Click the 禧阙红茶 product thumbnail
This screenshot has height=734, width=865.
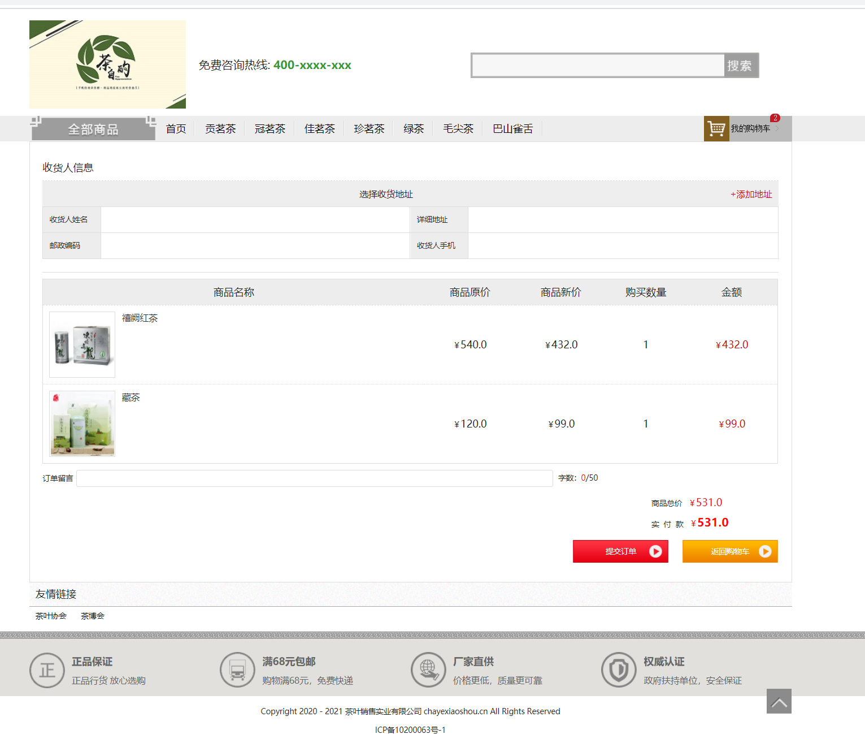click(82, 345)
